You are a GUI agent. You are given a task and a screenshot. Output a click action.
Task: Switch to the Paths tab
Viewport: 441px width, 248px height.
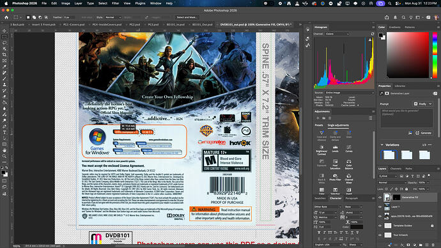click(x=408, y=169)
